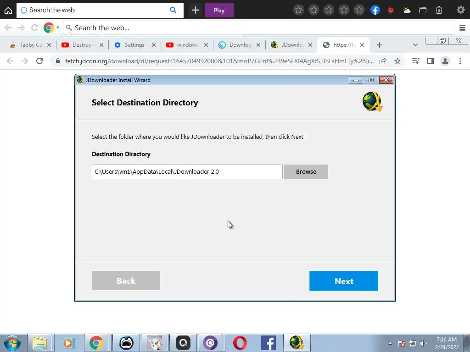Open Windows Start button
470x352 pixels.
pyautogui.click(x=12, y=343)
